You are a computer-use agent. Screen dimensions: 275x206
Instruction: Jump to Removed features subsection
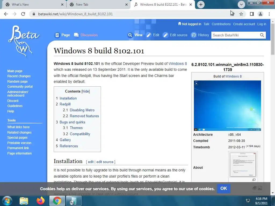coord(84,116)
